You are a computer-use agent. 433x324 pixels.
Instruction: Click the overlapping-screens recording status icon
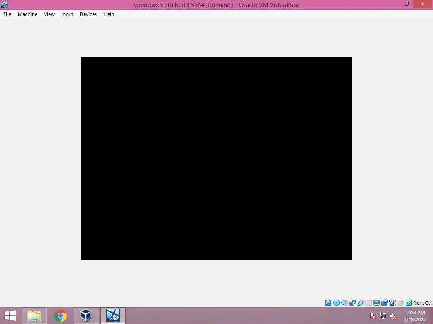[x=384, y=303]
